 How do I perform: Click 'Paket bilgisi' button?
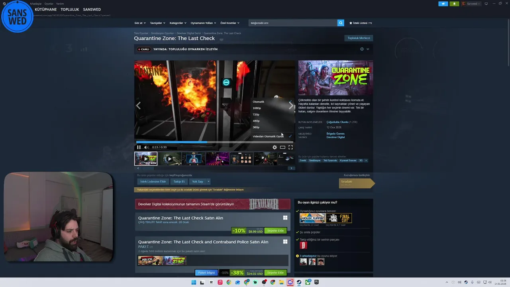pyautogui.click(x=206, y=273)
